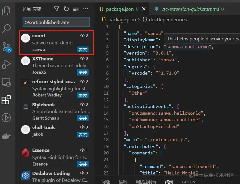The height and width of the screenshot is (184, 240).
Task: Select the count extension name
Action: (x=39, y=36)
